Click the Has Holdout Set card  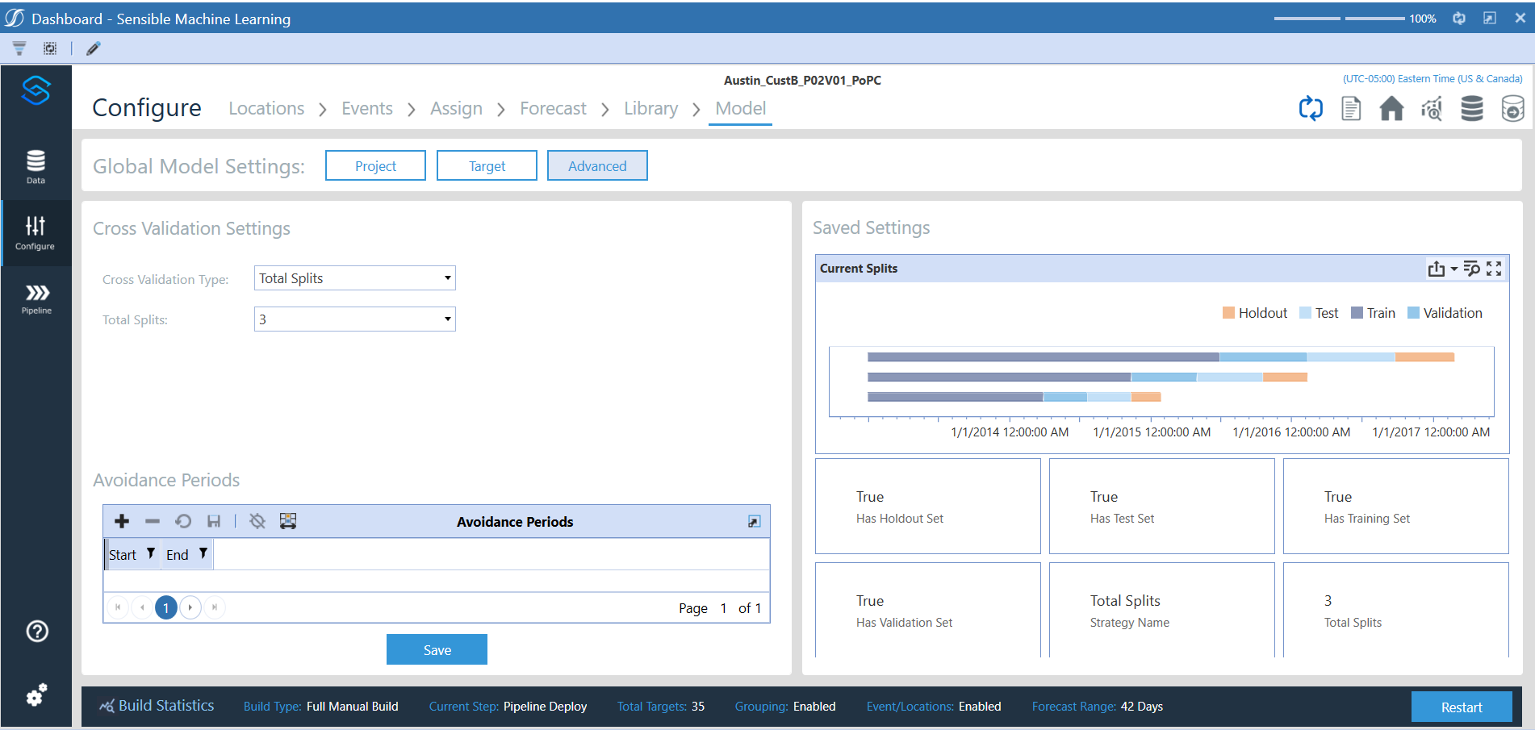click(x=928, y=507)
